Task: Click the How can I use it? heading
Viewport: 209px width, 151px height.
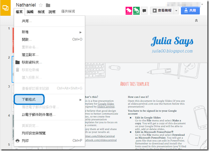Action: 138,97
